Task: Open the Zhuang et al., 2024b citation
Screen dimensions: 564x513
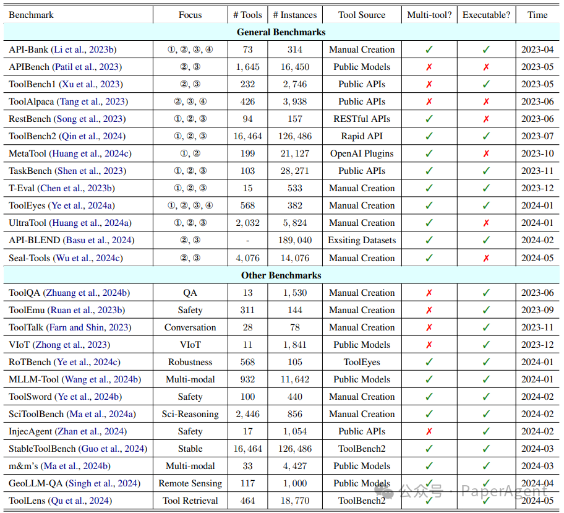Action: click(88, 293)
